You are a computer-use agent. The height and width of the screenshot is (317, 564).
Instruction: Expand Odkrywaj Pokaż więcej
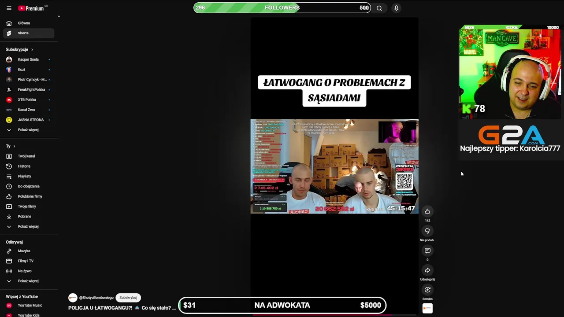pyautogui.click(x=29, y=281)
